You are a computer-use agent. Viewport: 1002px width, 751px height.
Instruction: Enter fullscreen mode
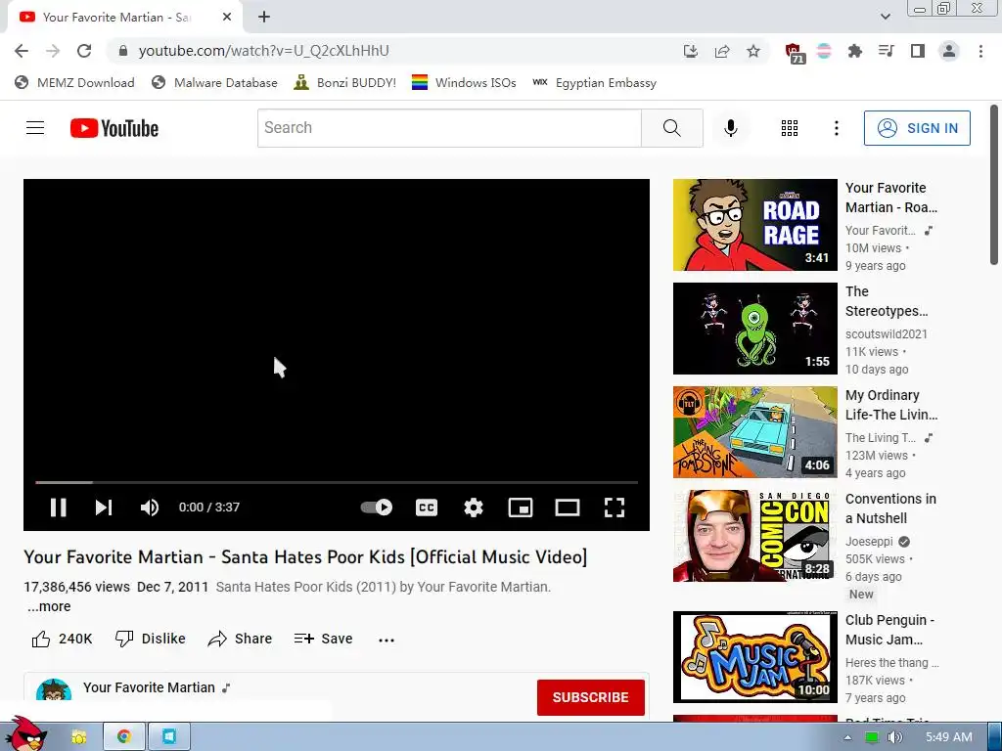point(615,508)
